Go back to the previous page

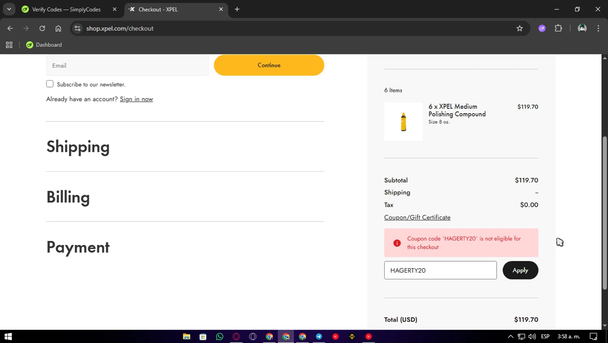click(x=10, y=28)
